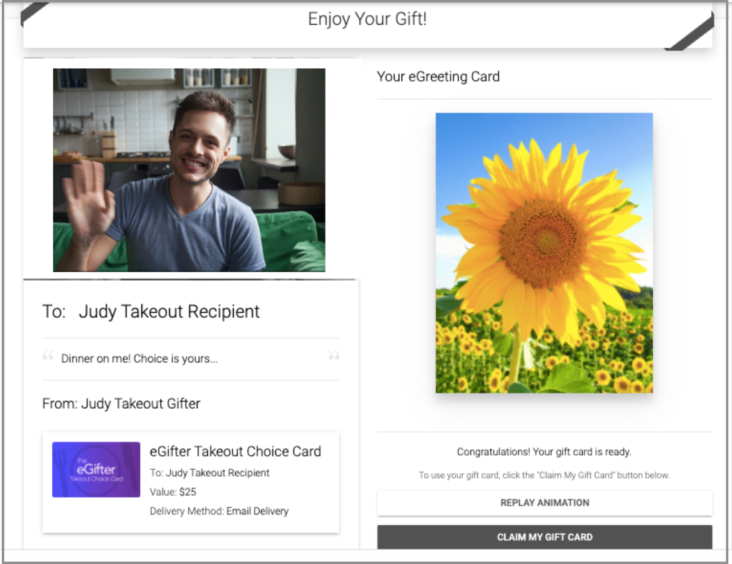This screenshot has width=732, height=564.
Task: Click the 'Your eGreeting Card' heading
Action: pyautogui.click(x=438, y=77)
